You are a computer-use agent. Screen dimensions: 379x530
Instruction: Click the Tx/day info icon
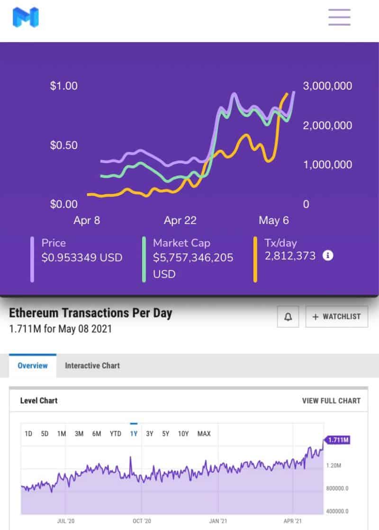(328, 256)
